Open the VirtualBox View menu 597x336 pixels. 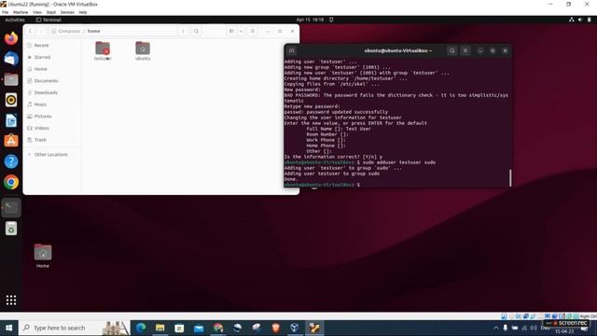37,12
